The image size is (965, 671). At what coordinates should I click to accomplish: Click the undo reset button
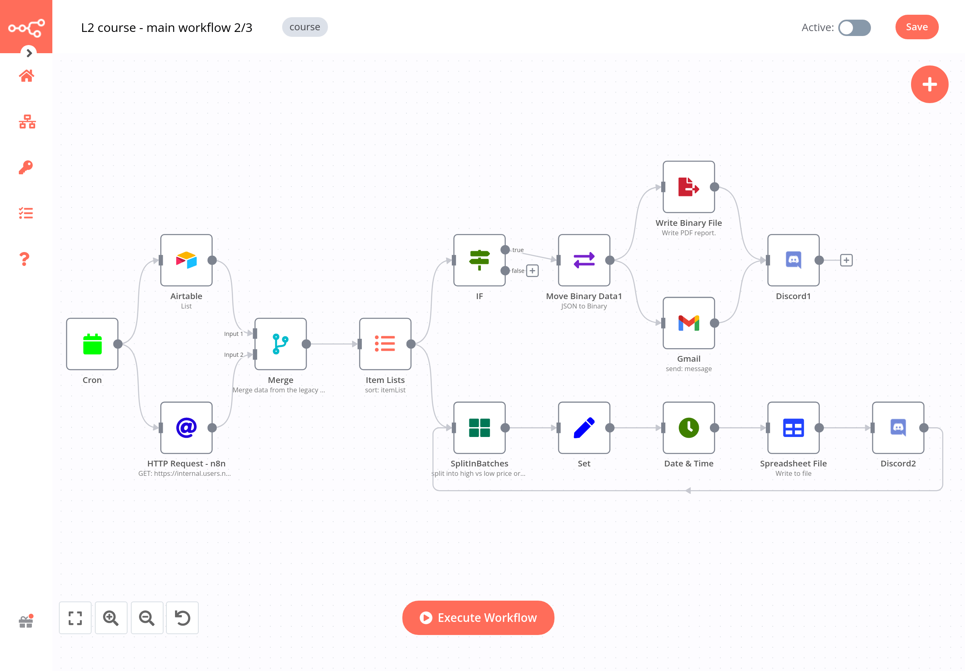pos(182,617)
